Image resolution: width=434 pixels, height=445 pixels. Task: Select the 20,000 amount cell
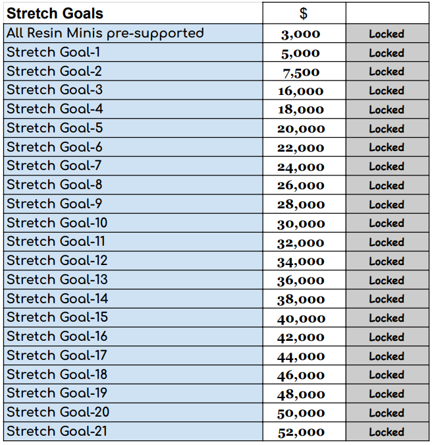click(301, 129)
